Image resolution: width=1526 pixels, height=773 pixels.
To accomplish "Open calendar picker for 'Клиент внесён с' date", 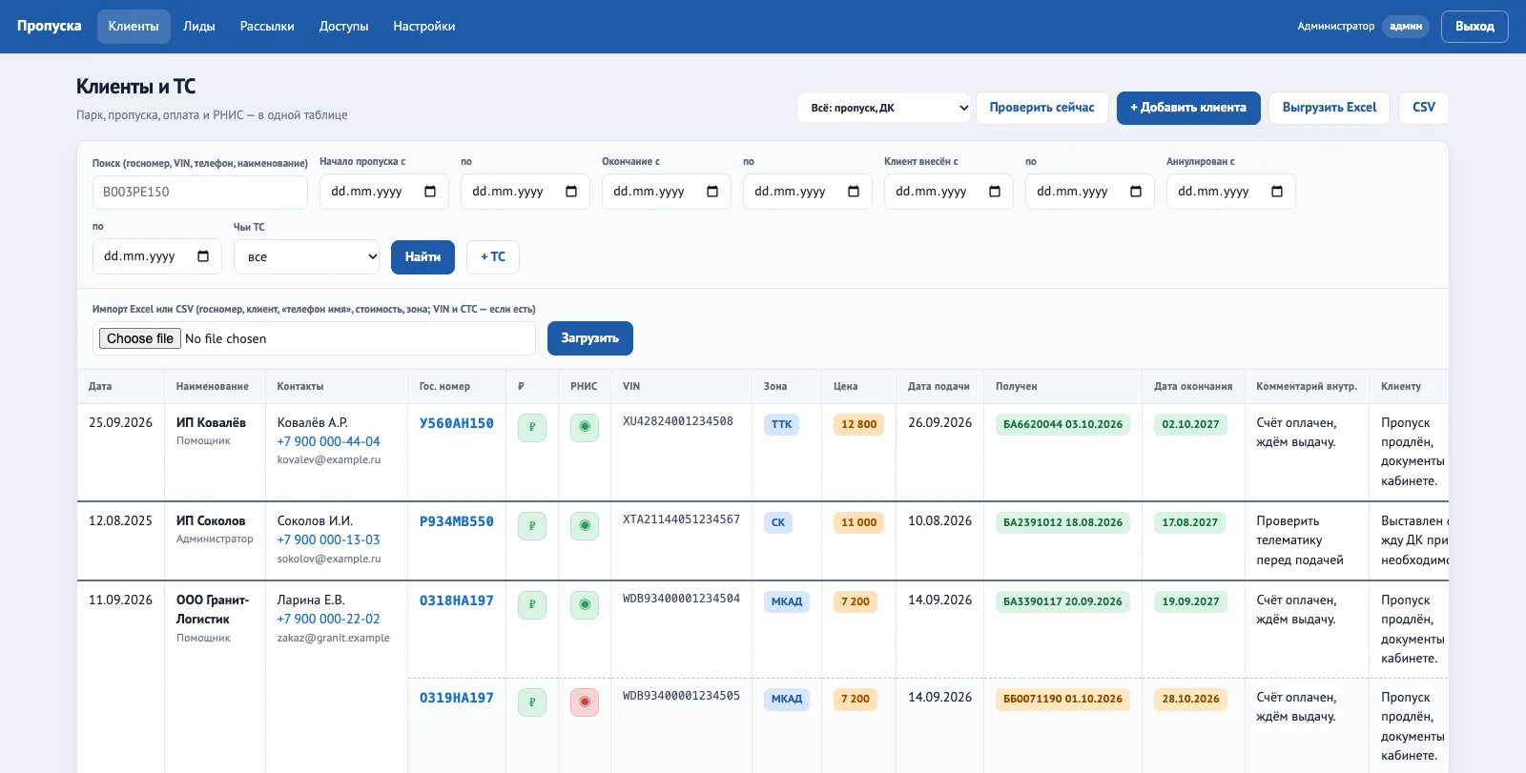I will [995, 192].
